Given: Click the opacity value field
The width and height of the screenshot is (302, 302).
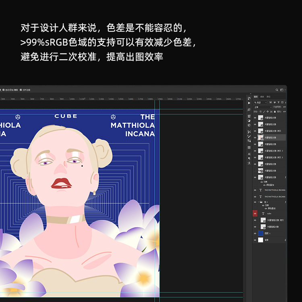Looking at the screenshot, I should [x=284, y=107].
